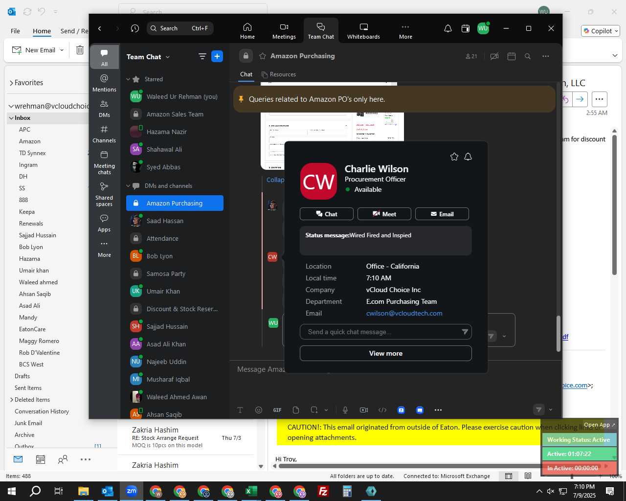Open Zoom calendar icon in top bar
The height and width of the screenshot is (501, 626).
coord(466,28)
